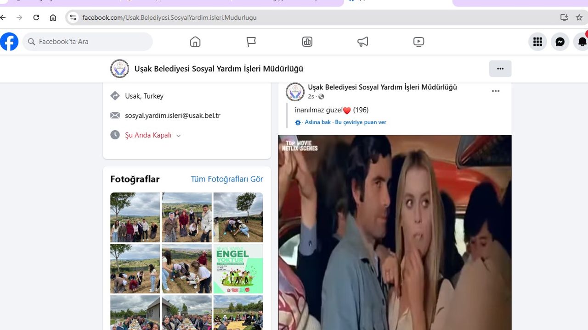Click inside the Facebook'ta Ara search field
The width and height of the screenshot is (588, 330).
88,42
